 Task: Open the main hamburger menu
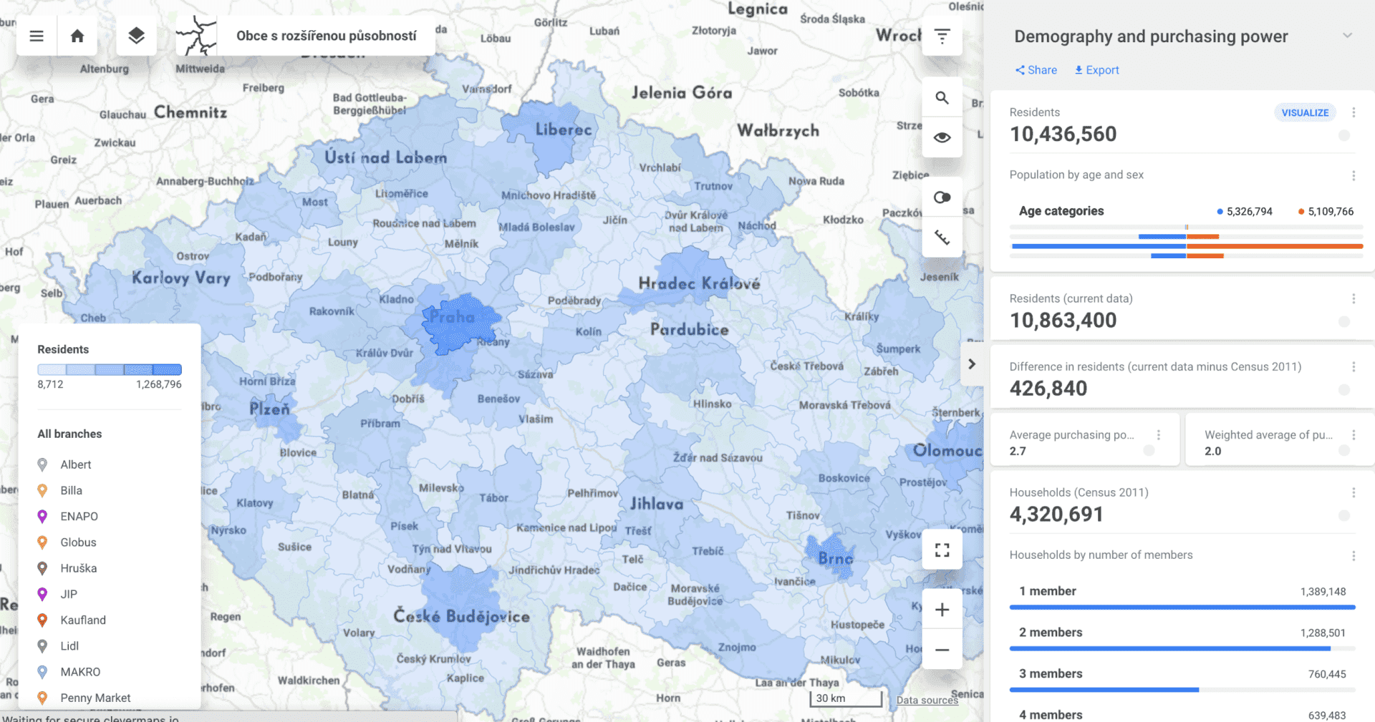(x=36, y=35)
